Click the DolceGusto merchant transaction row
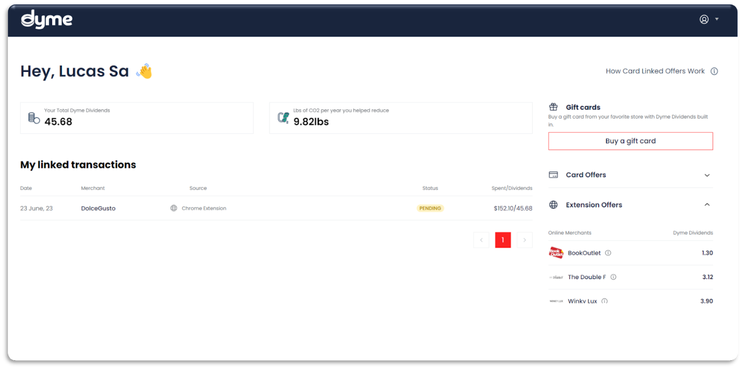742x369 pixels. coord(98,209)
